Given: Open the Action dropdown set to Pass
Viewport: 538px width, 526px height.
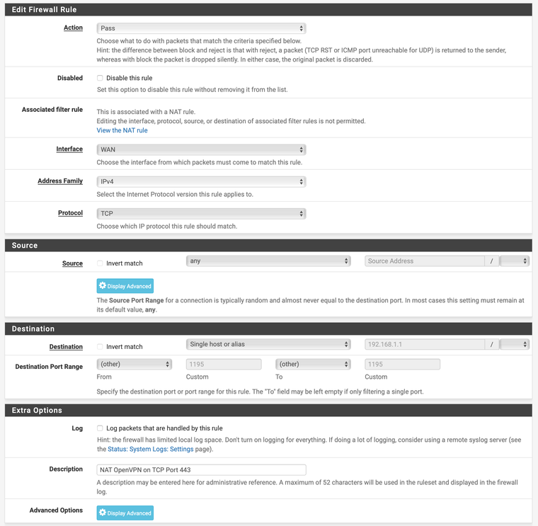Looking at the screenshot, I should [x=202, y=28].
